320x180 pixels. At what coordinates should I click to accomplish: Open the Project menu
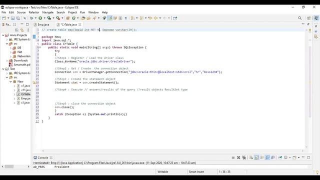click(x=72, y=12)
